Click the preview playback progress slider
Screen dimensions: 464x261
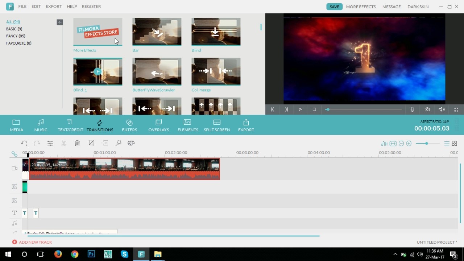pos(364,109)
